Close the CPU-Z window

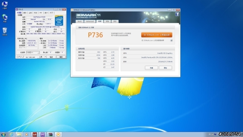pyautogui.click(x=64, y=10)
